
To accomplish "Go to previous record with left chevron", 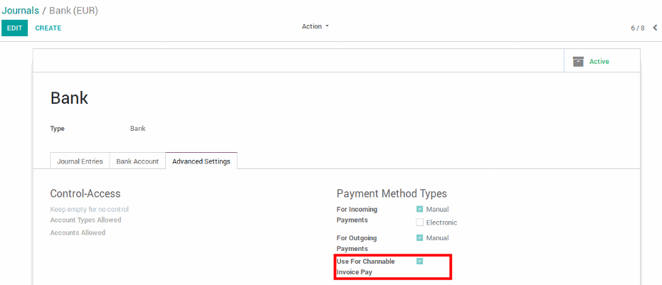I will [x=656, y=28].
